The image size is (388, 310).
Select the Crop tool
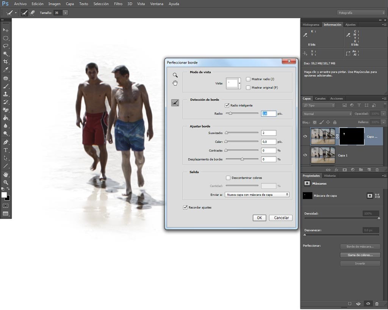(5, 62)
